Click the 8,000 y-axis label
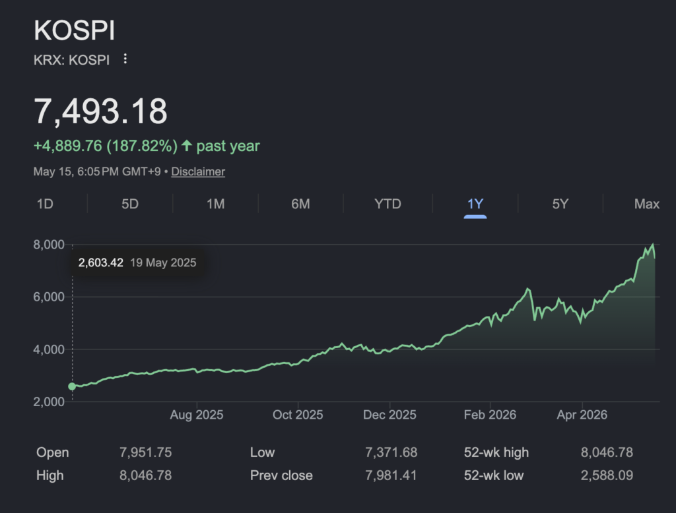Image resolution: width=676 pixels, height=513 pixels. 49,245
